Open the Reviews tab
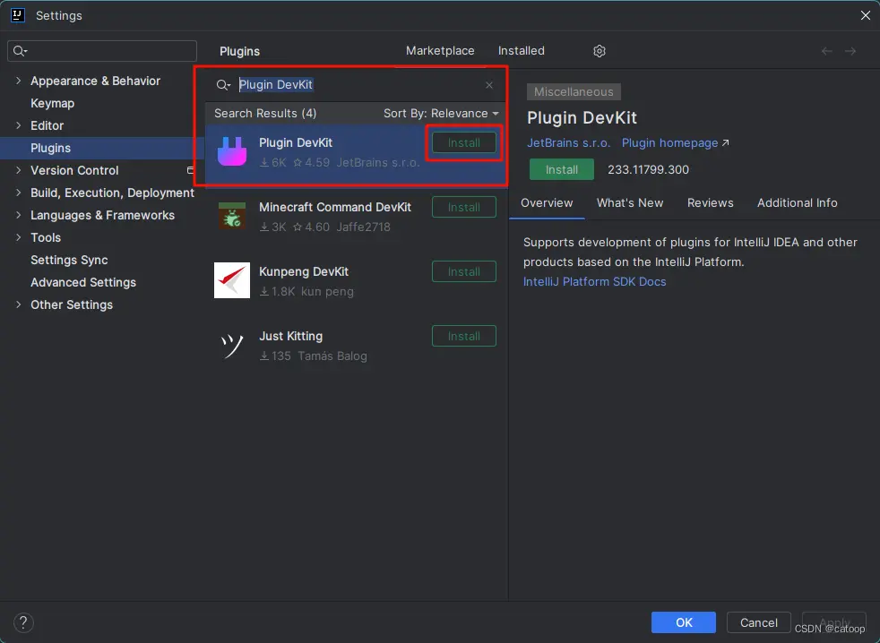Screen dimensions: 880x643 (710, 202)
